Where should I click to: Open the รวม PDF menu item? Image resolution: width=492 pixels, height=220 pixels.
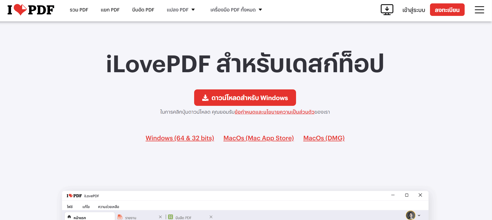point(79,10)
